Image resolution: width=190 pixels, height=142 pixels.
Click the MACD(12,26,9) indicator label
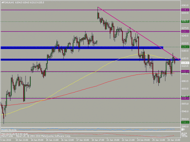point(15,134)
